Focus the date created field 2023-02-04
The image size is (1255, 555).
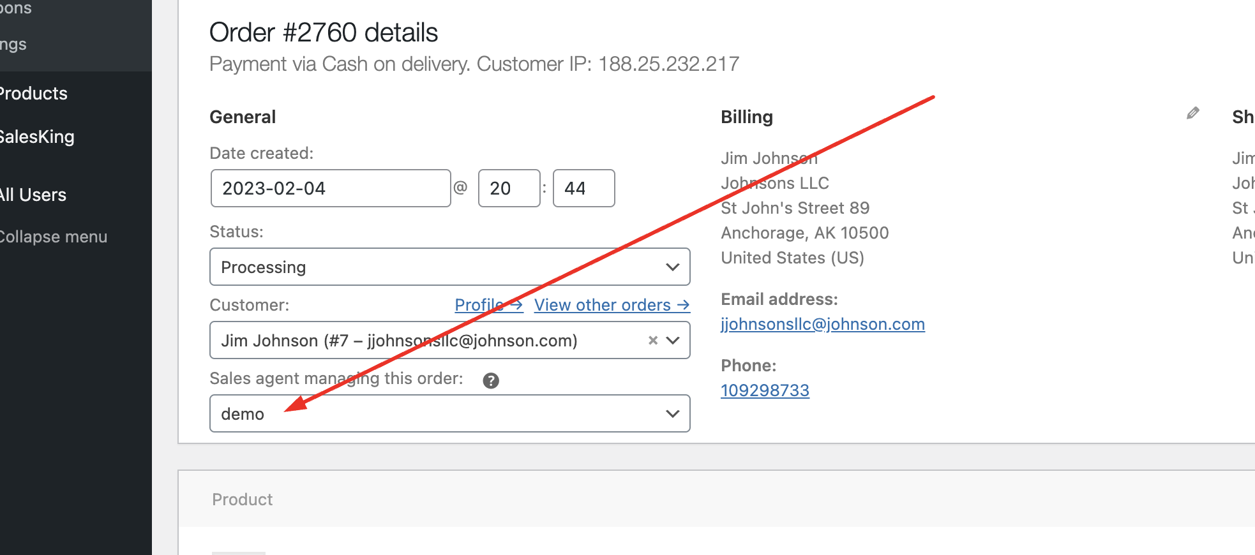point(331,188)
